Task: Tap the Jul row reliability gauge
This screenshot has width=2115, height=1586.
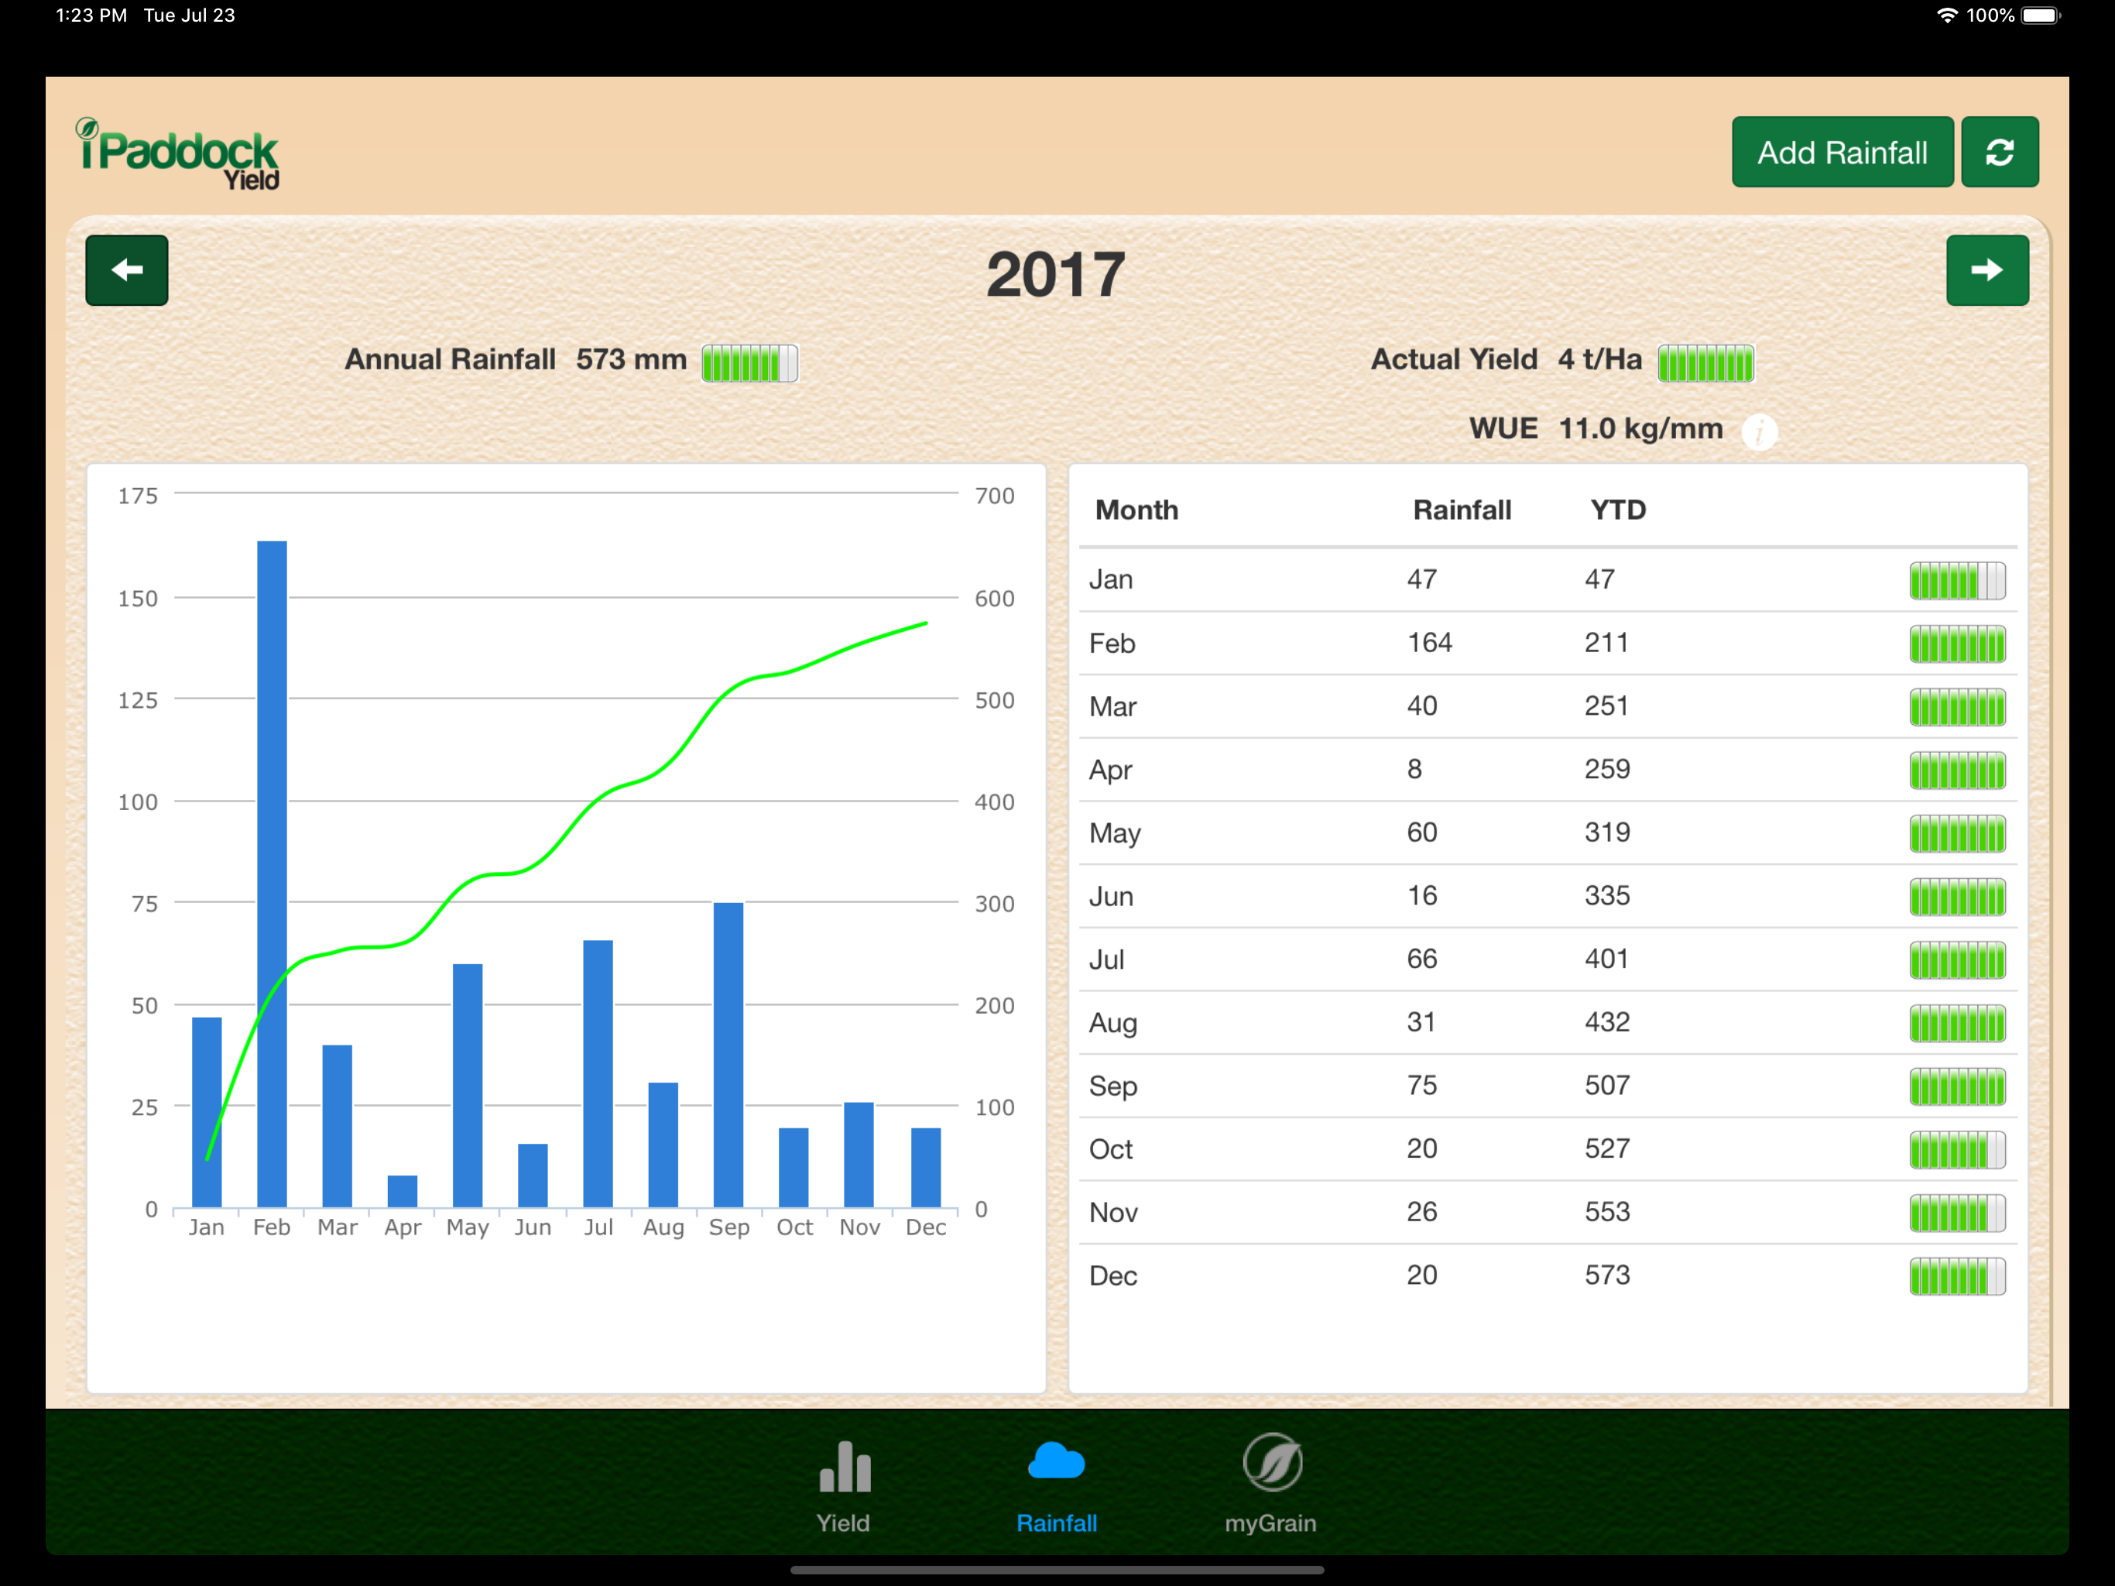Action: [1957, 960]
